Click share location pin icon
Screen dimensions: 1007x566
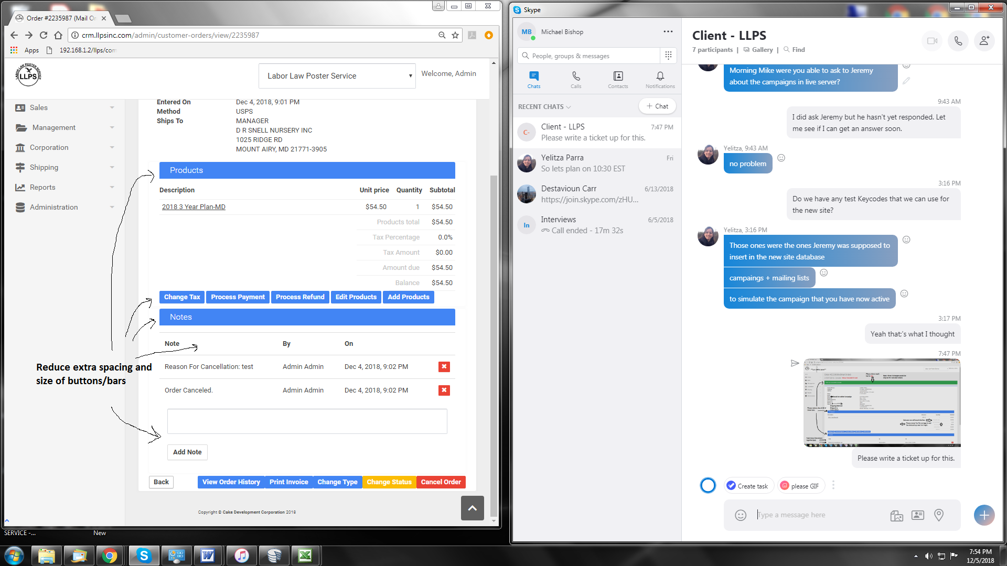click(939, 515)
